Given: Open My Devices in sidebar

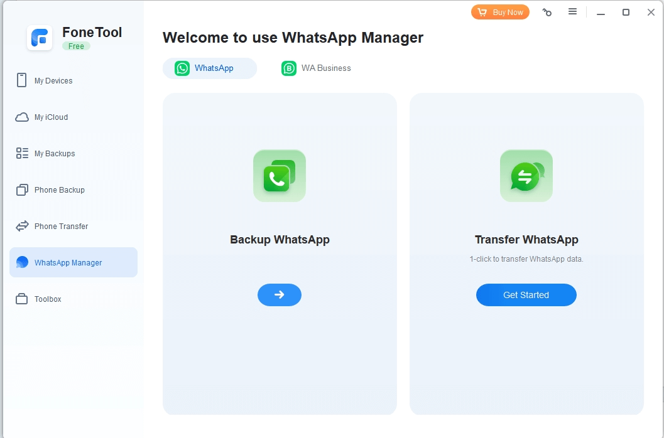Looking at the screenshot, I should point(53,81).
